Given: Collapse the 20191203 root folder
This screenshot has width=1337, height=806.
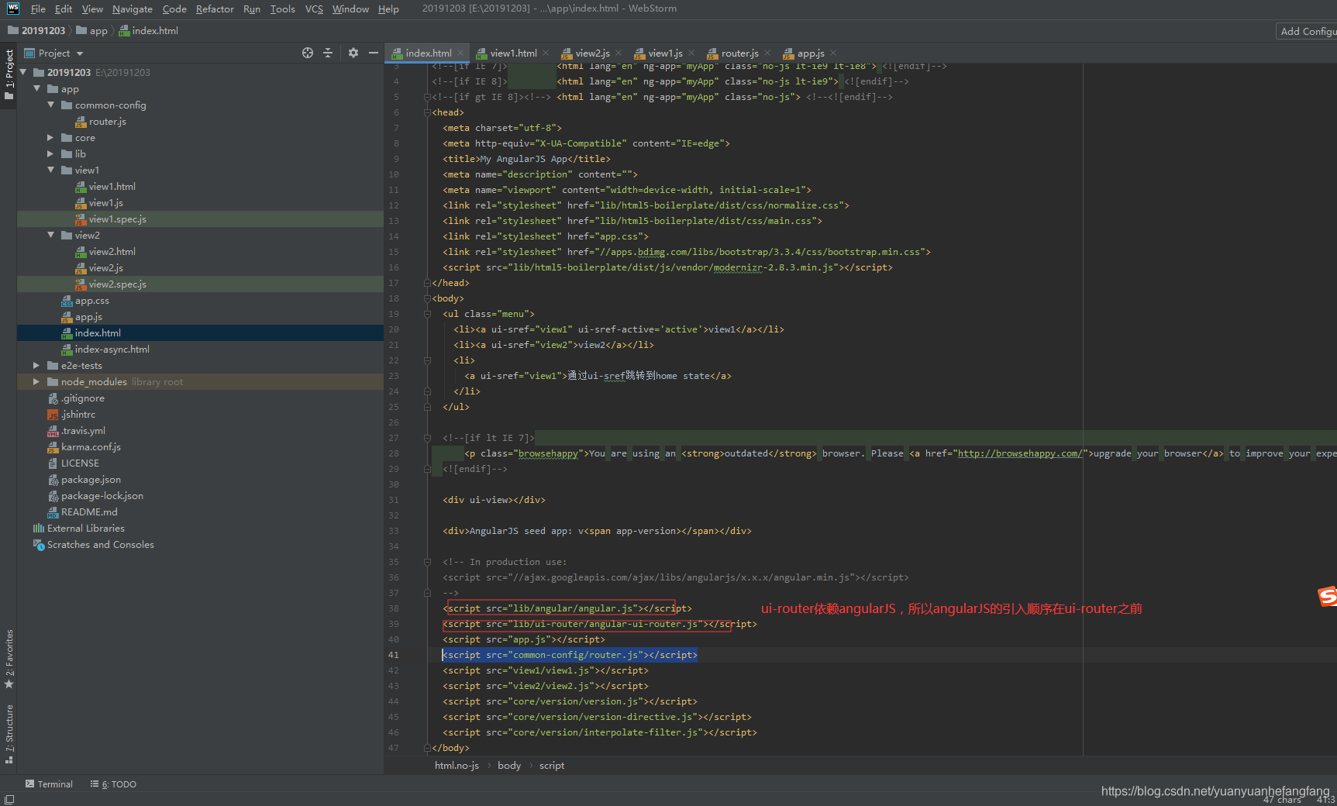Looking at the screenshot, I should click(x=23, y=72).
